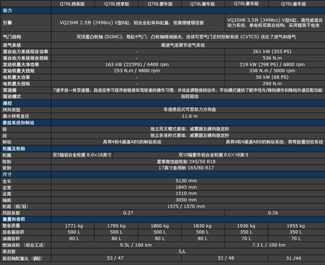Screen dimensions: 325x265
Task: Click the 53 / 47 axle weight ratio
Action: click(x=115, y=258)
